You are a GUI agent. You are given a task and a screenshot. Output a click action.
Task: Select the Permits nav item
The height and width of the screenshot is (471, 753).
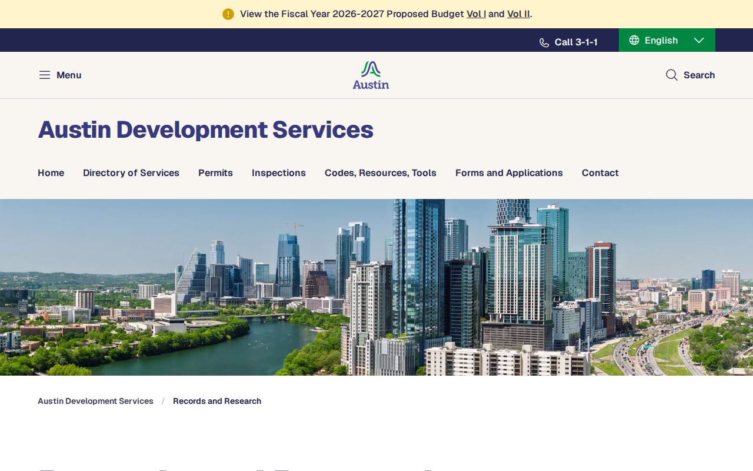[215, 173]
